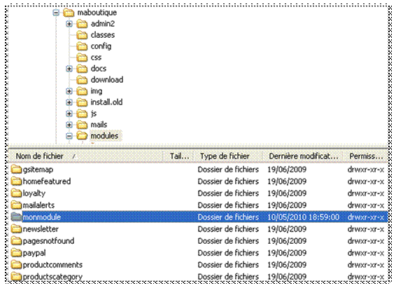
Task: Sort by Permissions column header
Action: point(366,156)
